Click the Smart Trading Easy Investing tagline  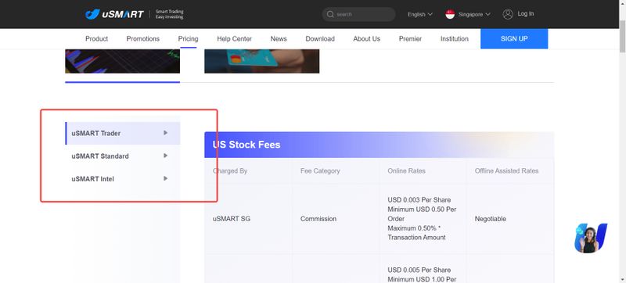pos(169,14)
